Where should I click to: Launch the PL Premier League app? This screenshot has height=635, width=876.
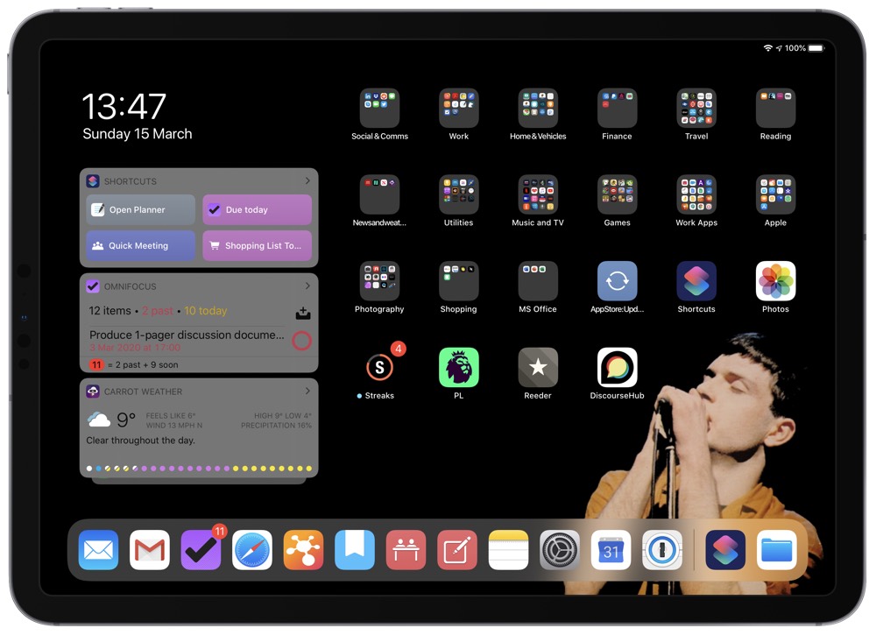tap(459, 368)
